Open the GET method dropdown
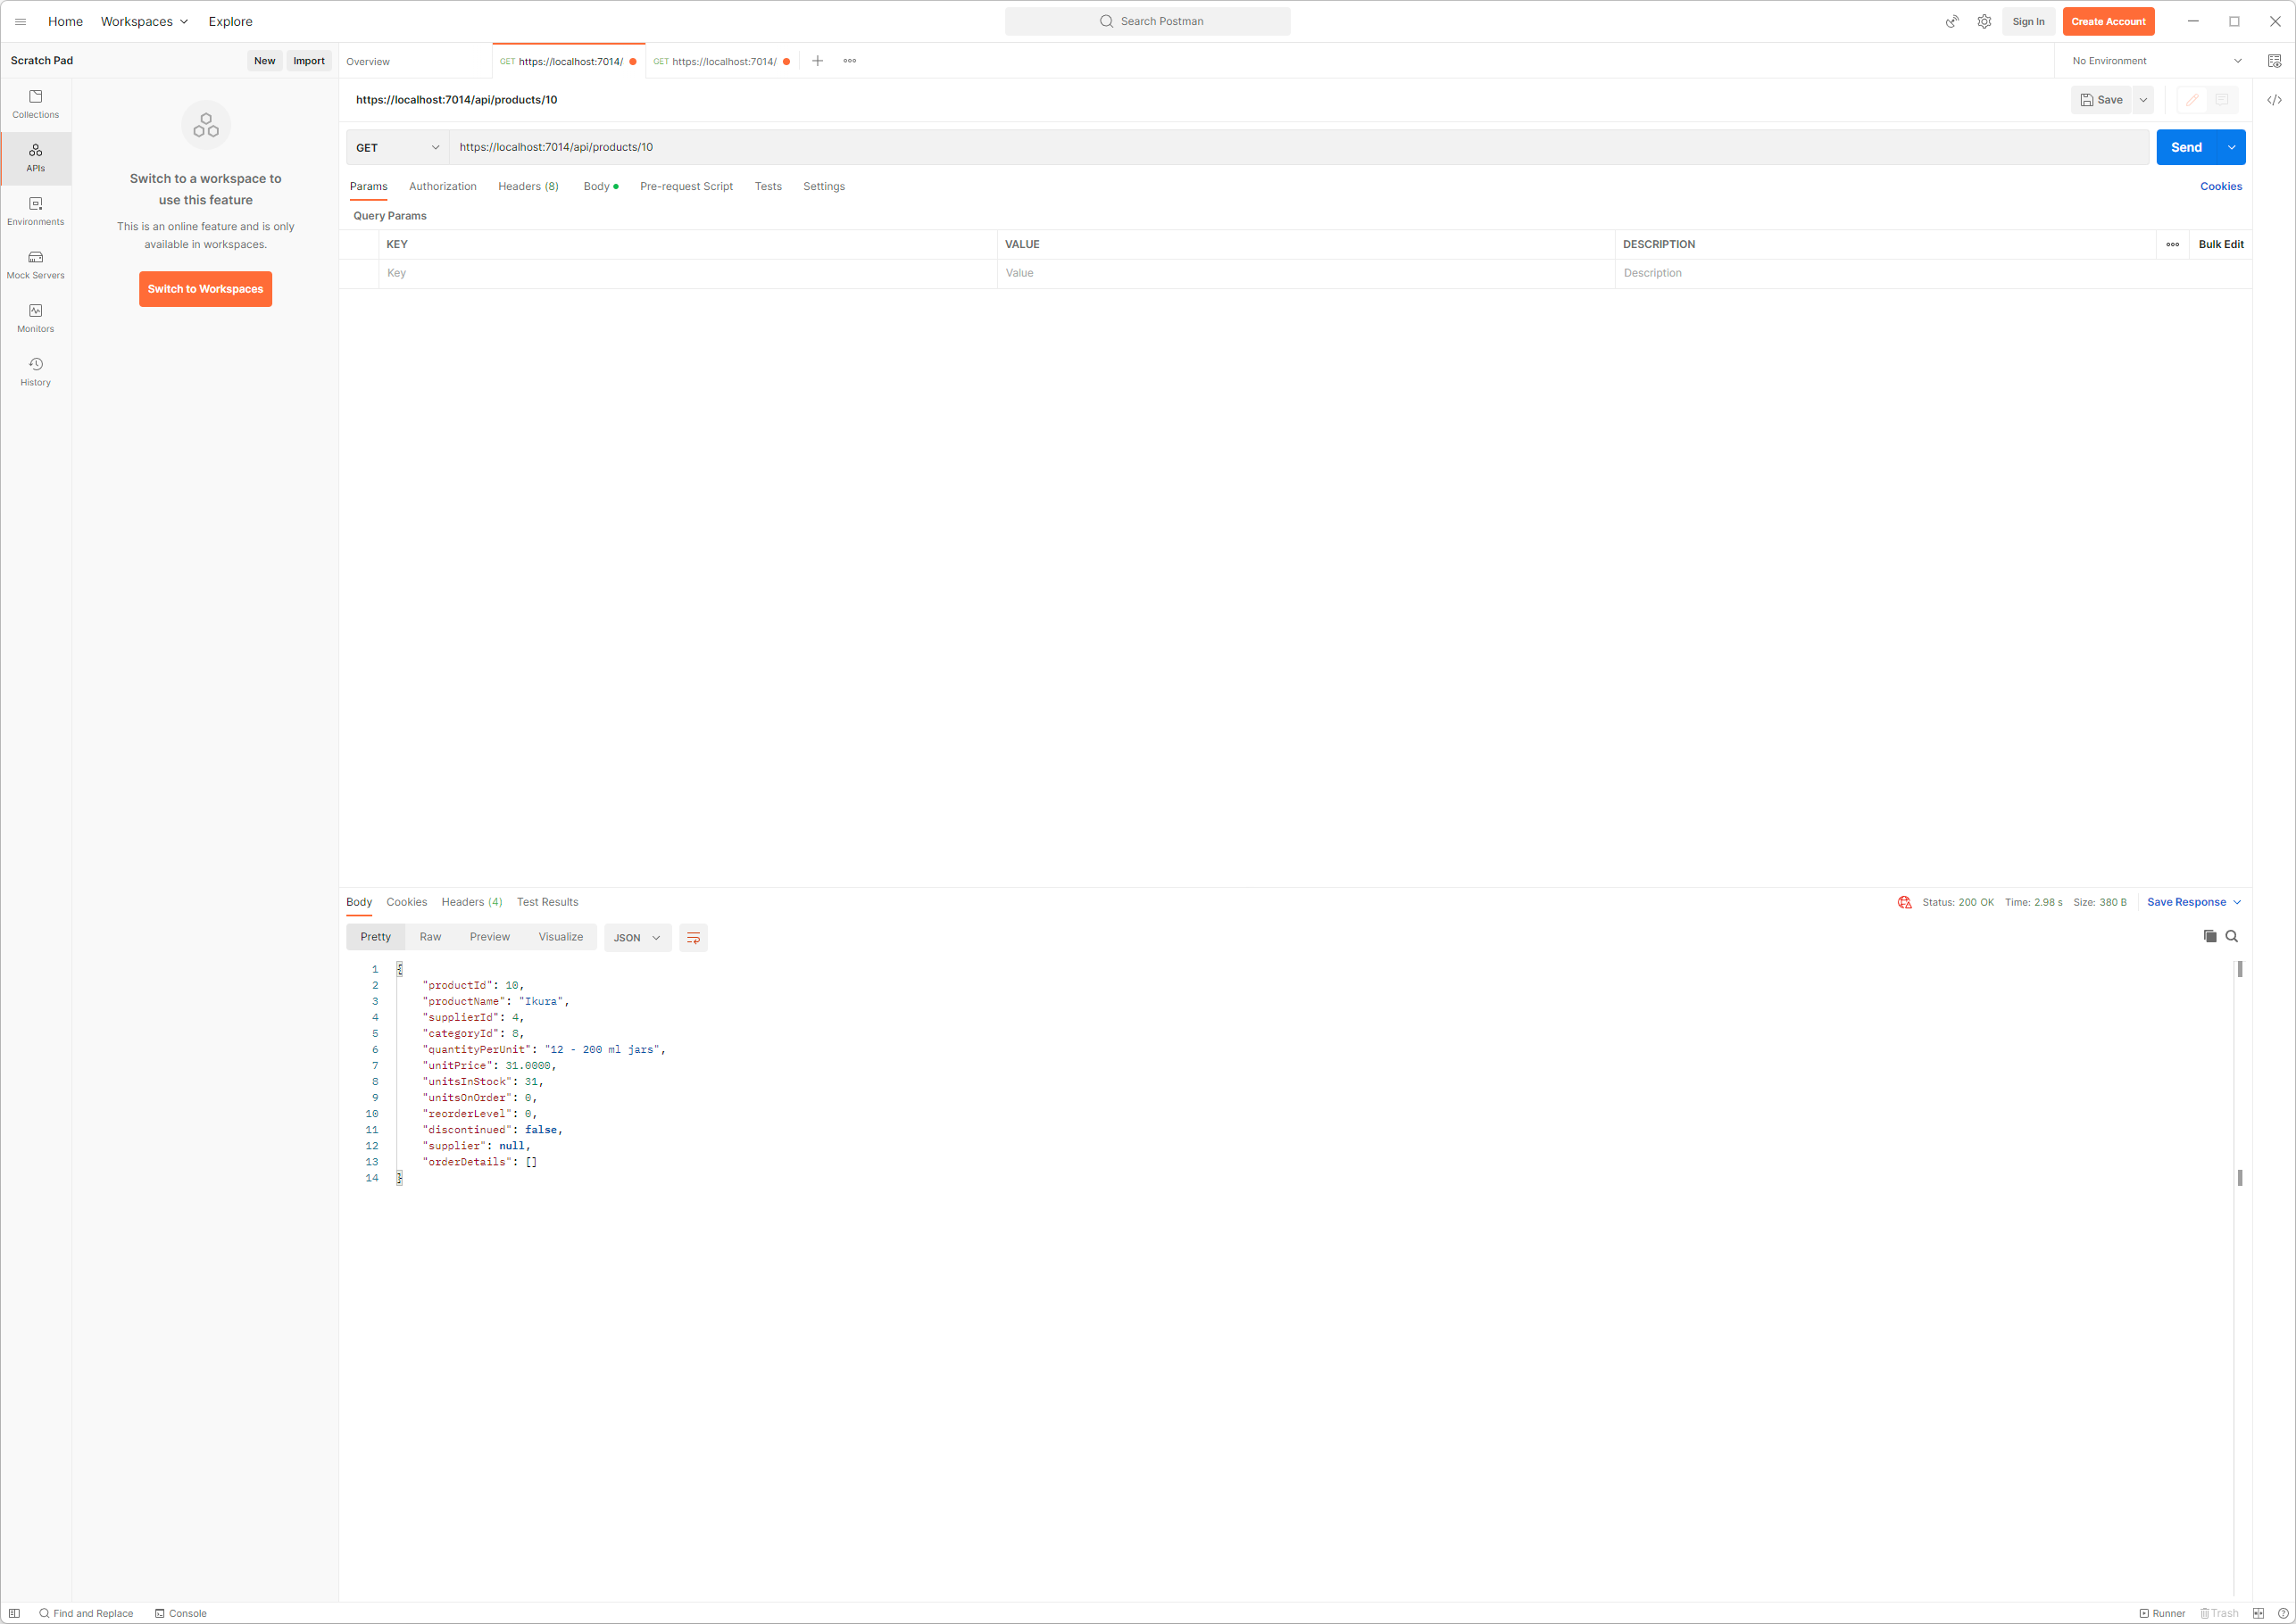Viewport: 2296px width, 1624px height. point(397,147)
